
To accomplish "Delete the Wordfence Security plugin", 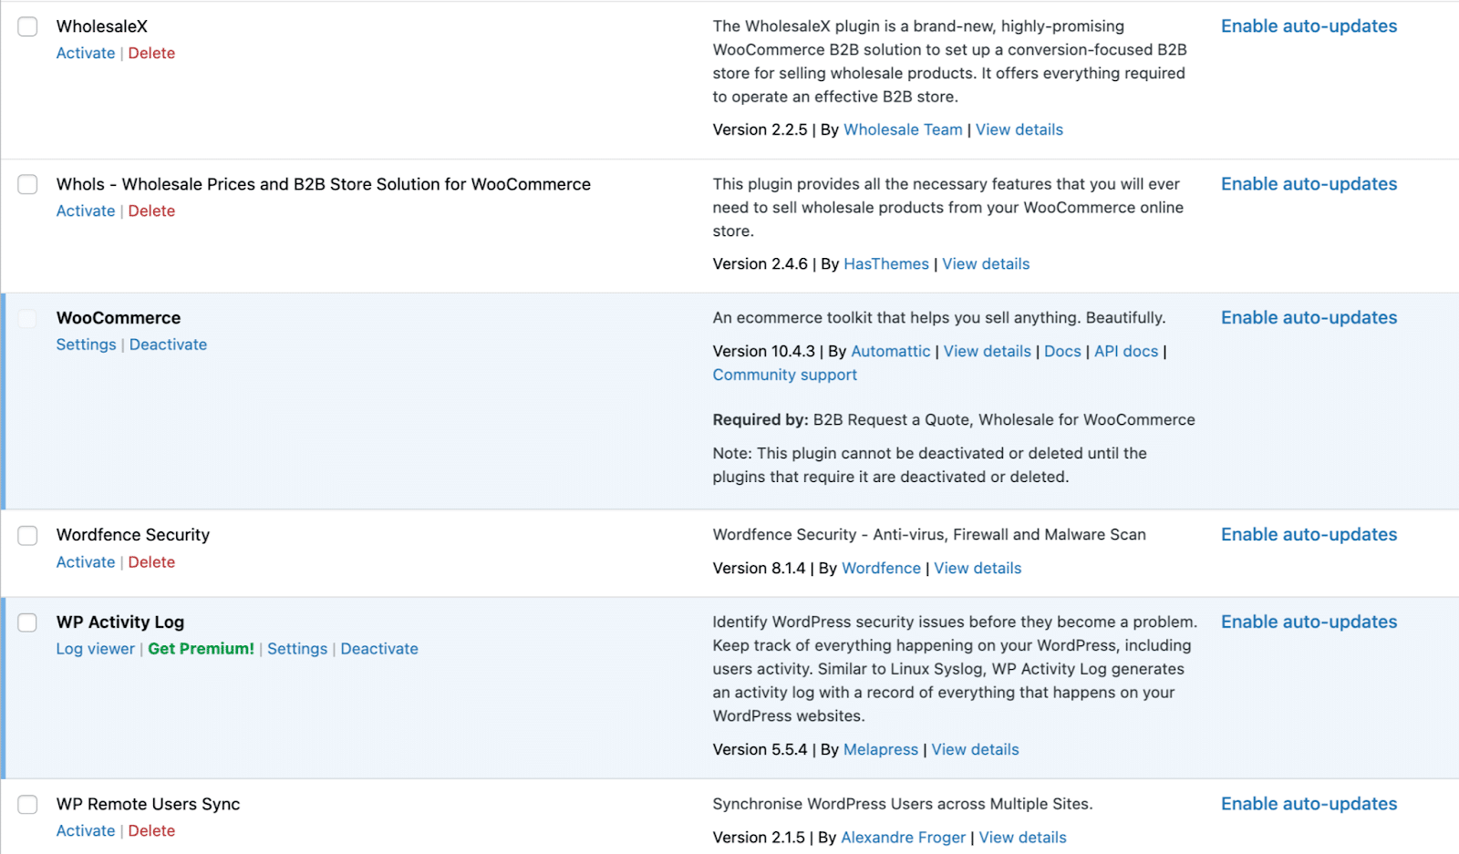I will click(x=151, y=562).
